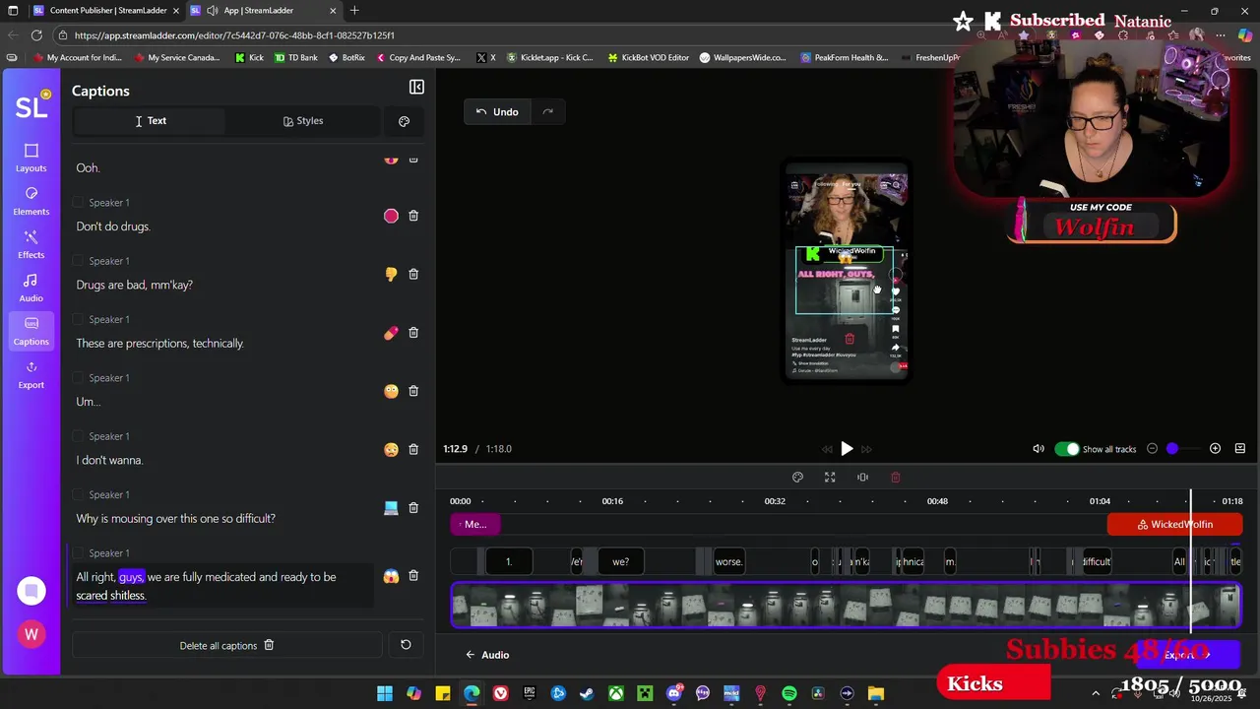
Task: Check Speaker 1 box above "Don't do drugs."
Action: (78, 203)
